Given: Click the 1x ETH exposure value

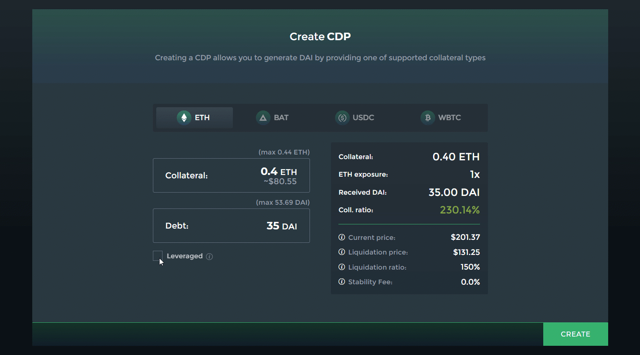Looking at the screenshot, I should point(475,175).
